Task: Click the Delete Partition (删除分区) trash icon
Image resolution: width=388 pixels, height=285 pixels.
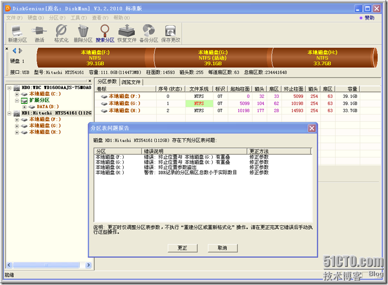Action: pyautogui.click(x=83, y=34)
